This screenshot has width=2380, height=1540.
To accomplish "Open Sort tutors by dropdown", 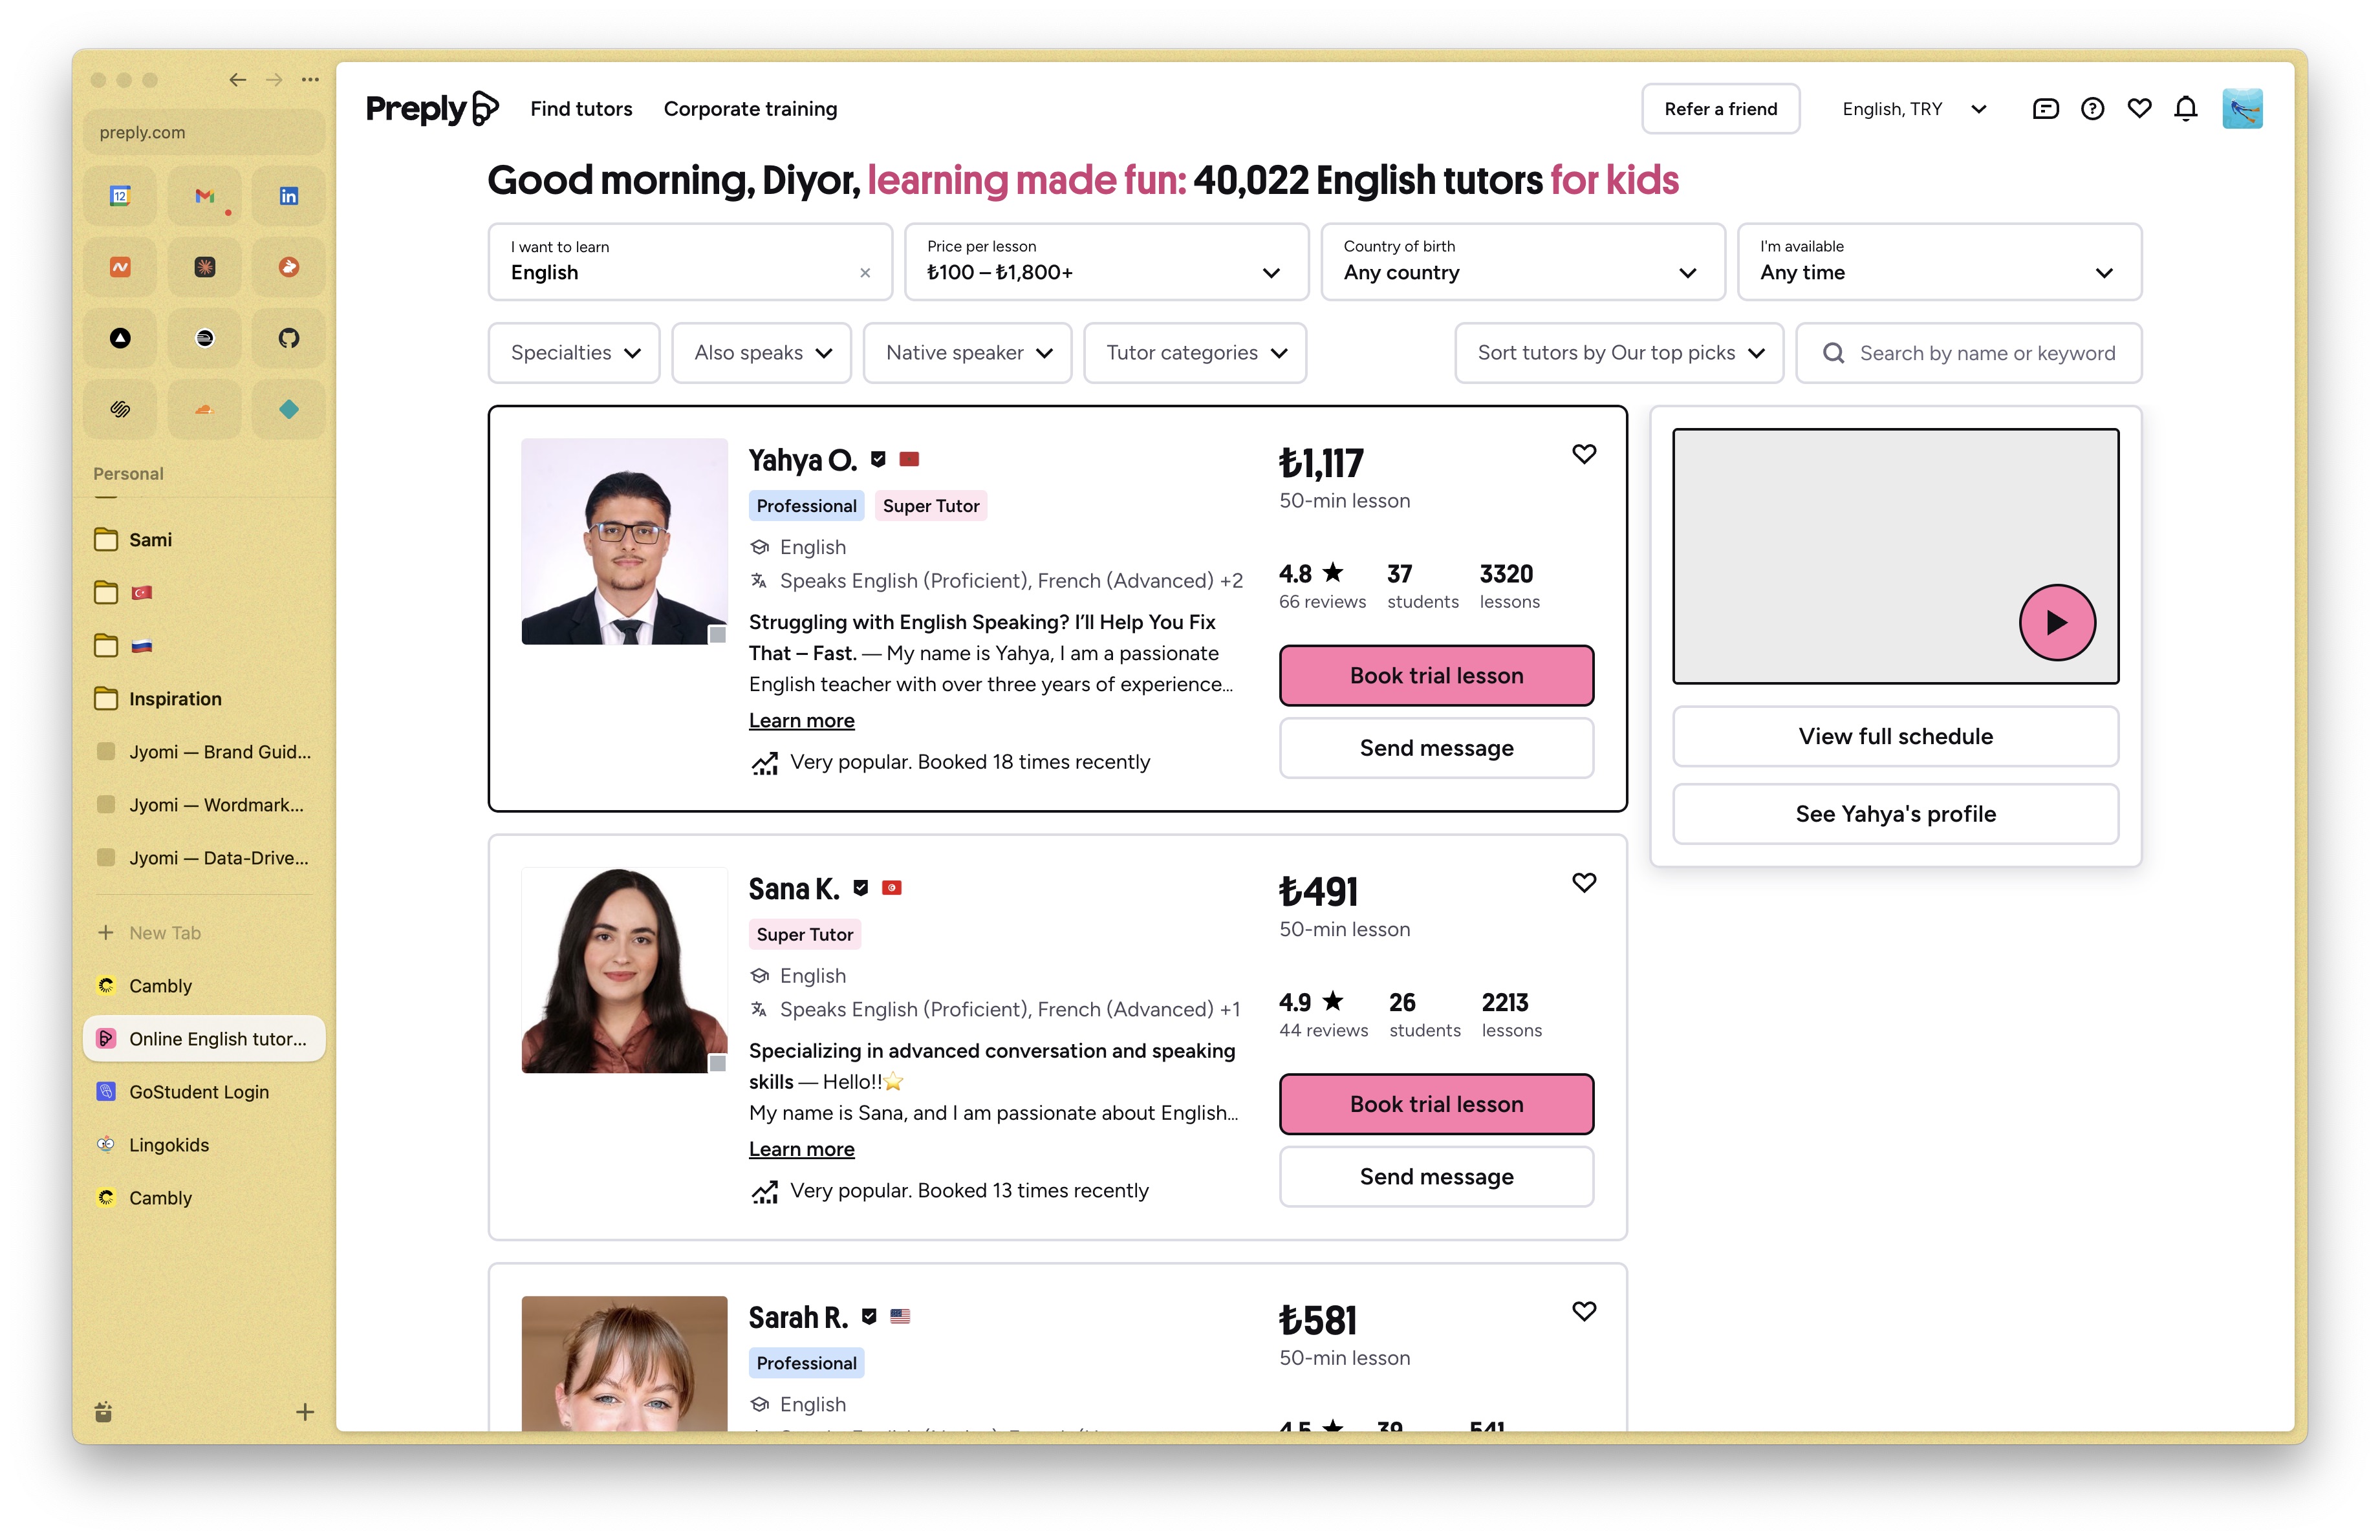I will click(1619, 353).
